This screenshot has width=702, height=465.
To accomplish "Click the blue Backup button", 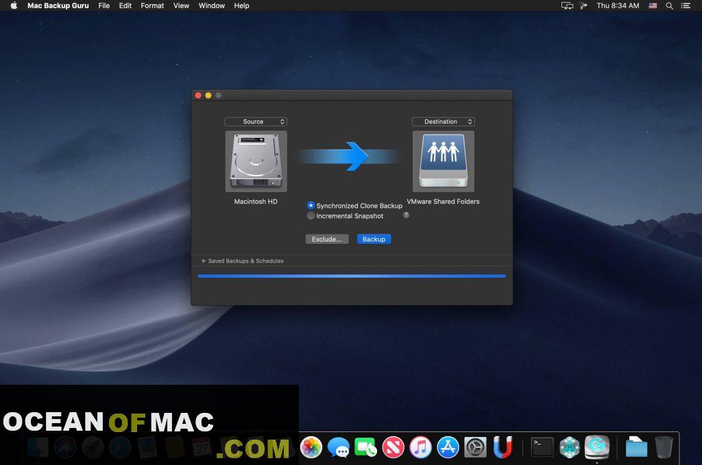I will coord(374,239).
